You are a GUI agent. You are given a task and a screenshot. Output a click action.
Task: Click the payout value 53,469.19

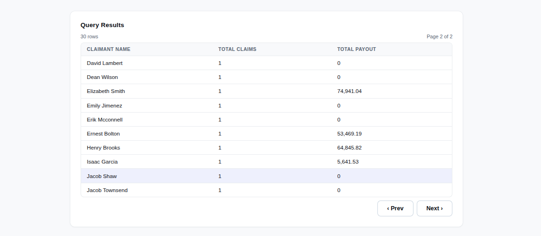[x=350, y=134]
